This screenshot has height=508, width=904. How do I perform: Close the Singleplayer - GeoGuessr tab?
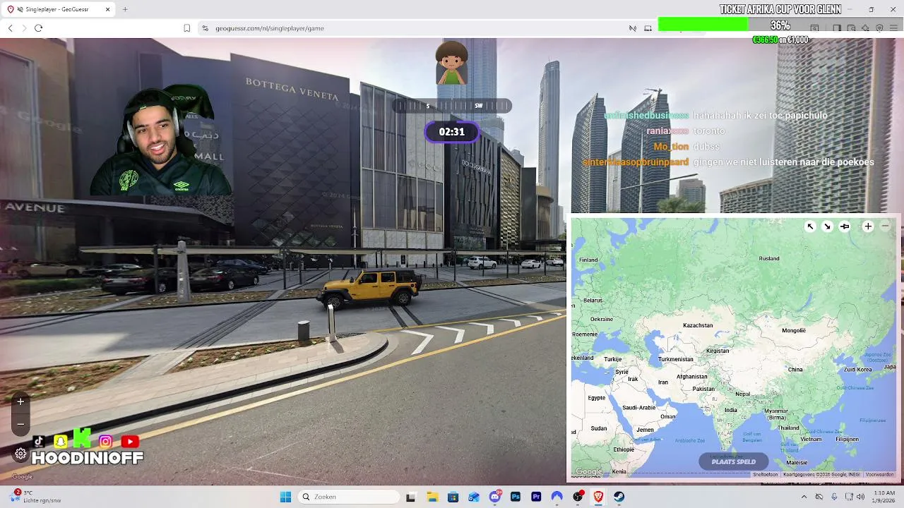click(108, 9)
